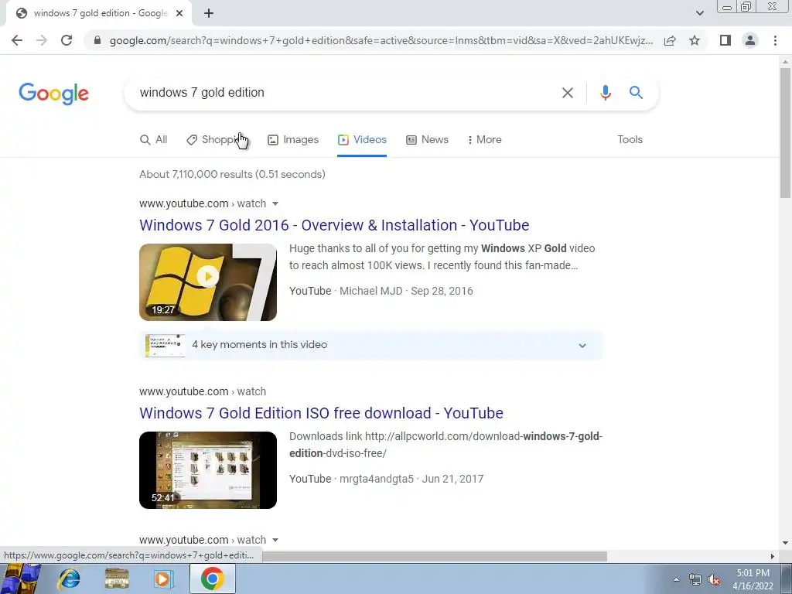Open 'Windows 7 Gold 2016 - Overview & Installation' link
Viewport: 792px width, 594px height.
click(x=334, y=225)
